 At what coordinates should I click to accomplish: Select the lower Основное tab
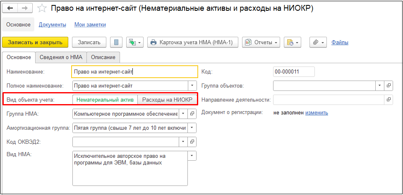pos(19,57)
